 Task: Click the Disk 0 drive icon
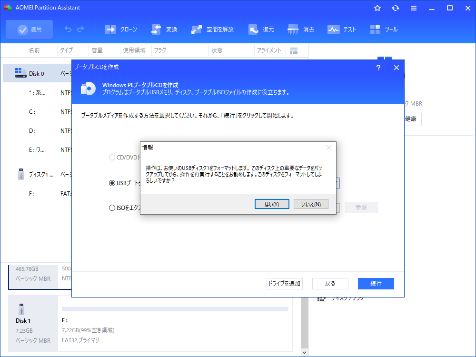[20, 73]
